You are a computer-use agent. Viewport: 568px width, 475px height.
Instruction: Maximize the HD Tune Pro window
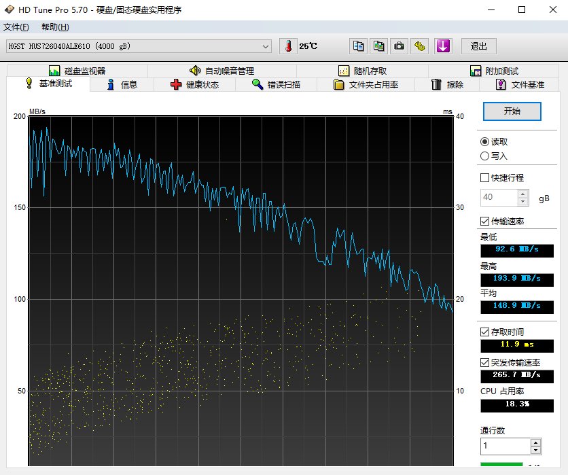522,10
